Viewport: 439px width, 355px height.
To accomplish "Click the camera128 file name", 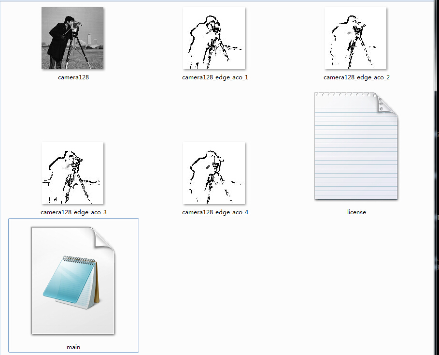I will (73, 77).
